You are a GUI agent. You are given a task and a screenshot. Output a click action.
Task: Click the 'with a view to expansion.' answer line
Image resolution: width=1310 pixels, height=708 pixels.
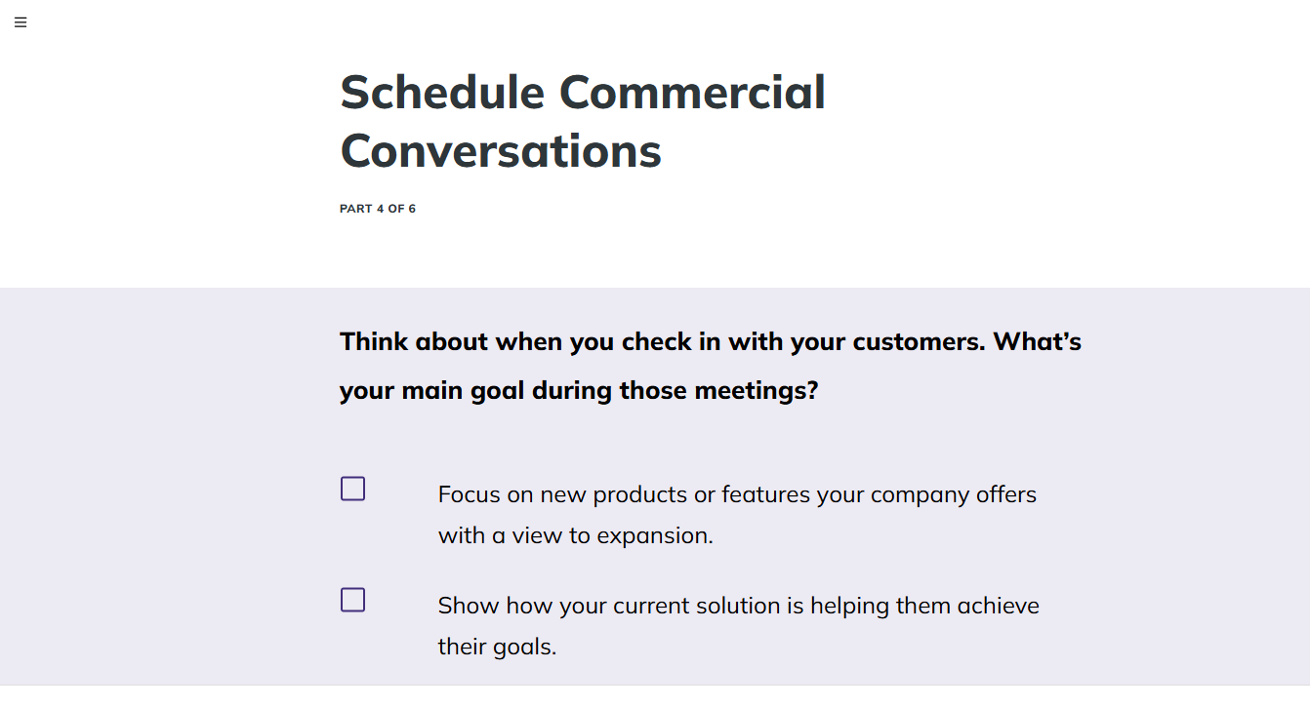[576, 535]
